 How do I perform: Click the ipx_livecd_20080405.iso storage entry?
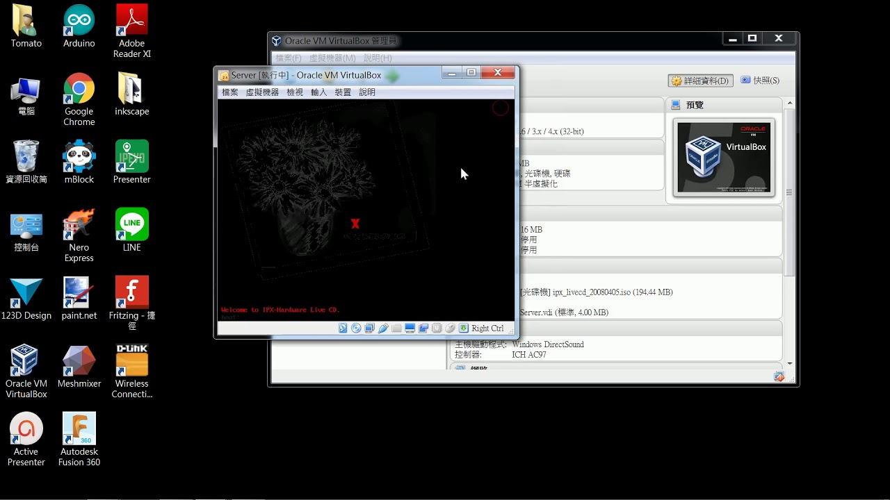point(596,292)
